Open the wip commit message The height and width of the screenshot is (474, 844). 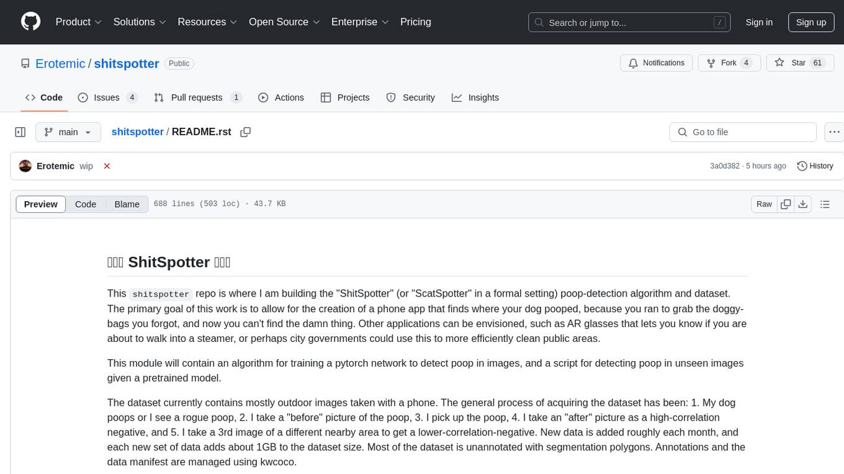tap(86, 166)
